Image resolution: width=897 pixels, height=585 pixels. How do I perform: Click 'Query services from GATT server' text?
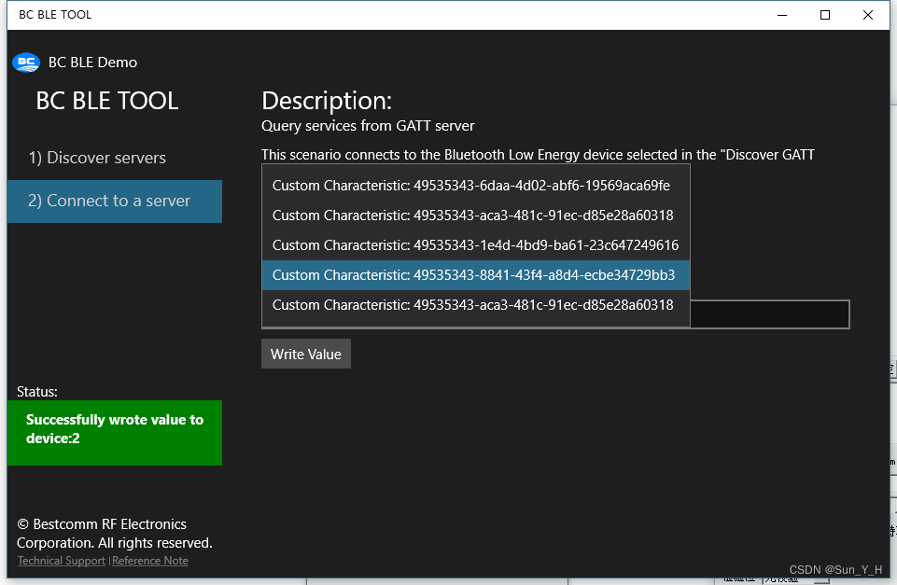368,126
